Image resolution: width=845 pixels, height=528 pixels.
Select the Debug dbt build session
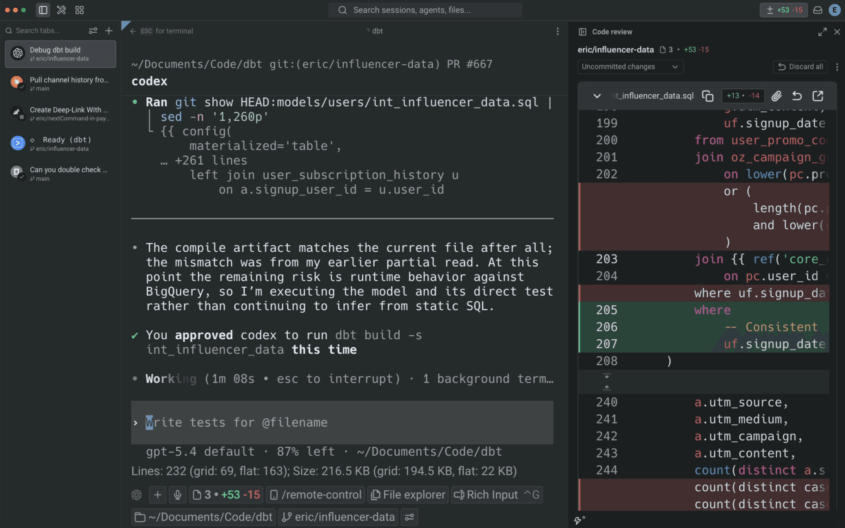coord(61,54)
